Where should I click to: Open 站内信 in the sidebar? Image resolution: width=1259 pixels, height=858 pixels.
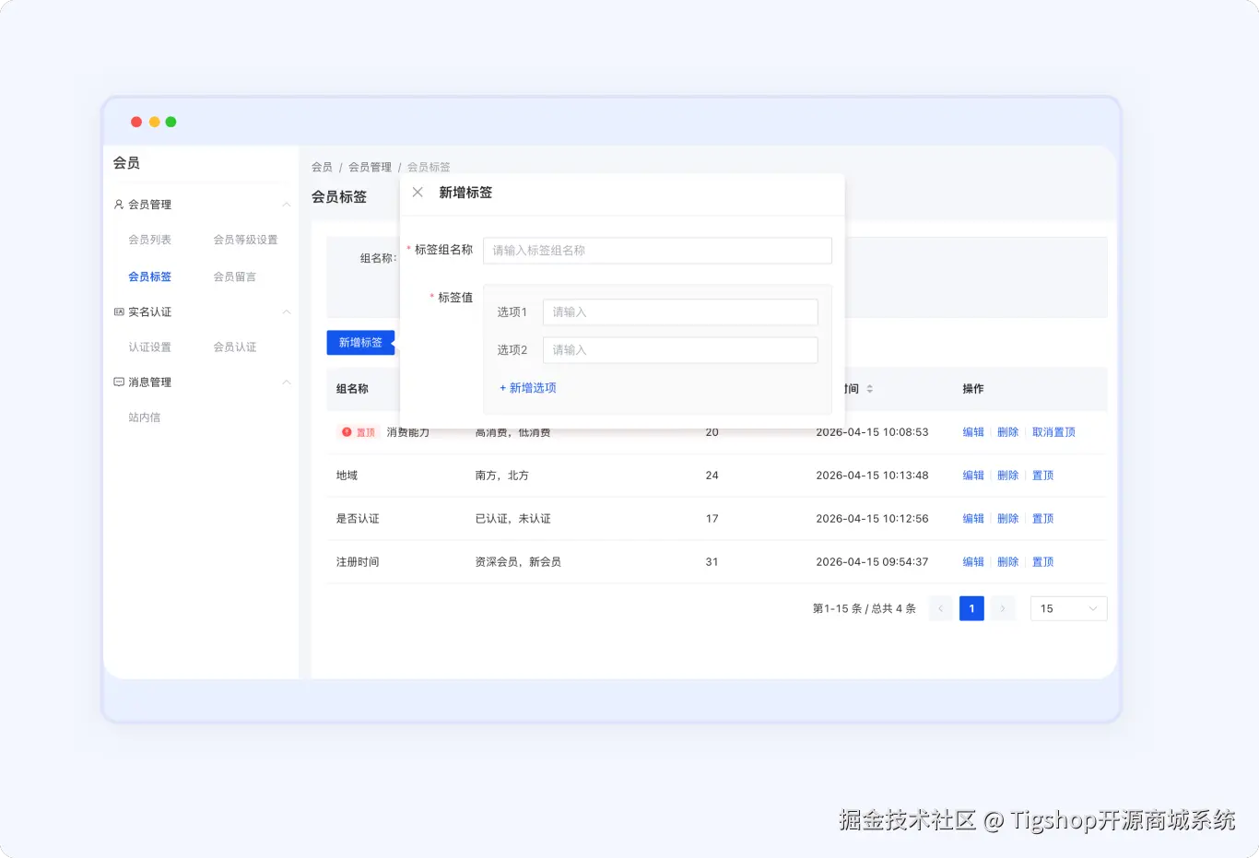144,417
